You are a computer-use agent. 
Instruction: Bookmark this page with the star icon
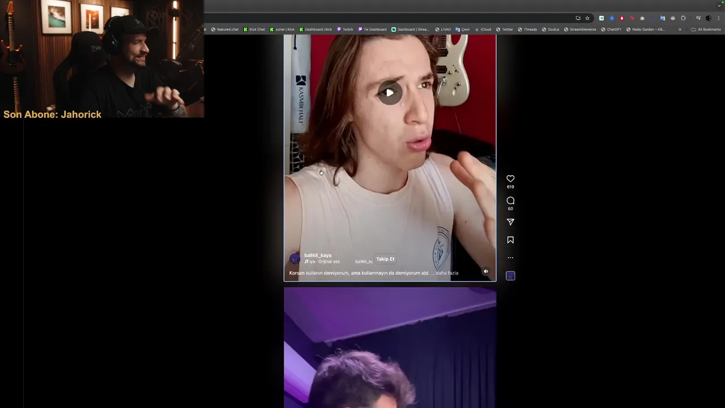pos(587,18)
